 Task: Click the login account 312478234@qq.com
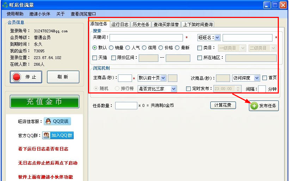[51, 31]
